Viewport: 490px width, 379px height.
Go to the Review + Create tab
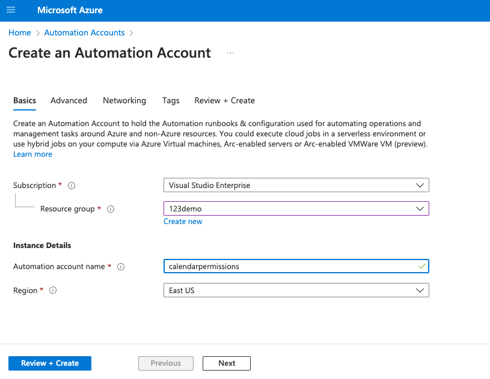tap(224, 101)
